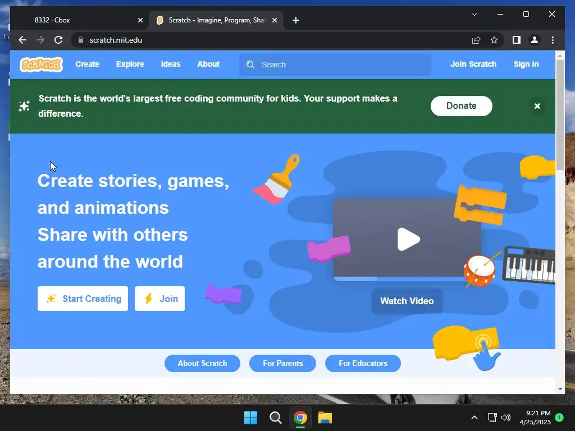Click the Watch Video button
The width and height of the screenshot is (575, 431).
pyautogui.click(x=407, y=301)
